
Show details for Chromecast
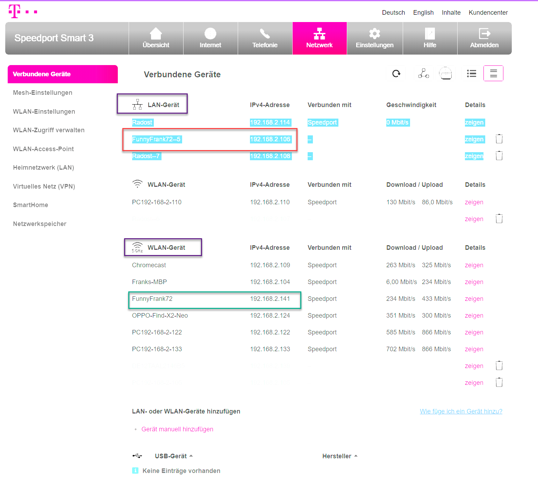coord(474,265)
